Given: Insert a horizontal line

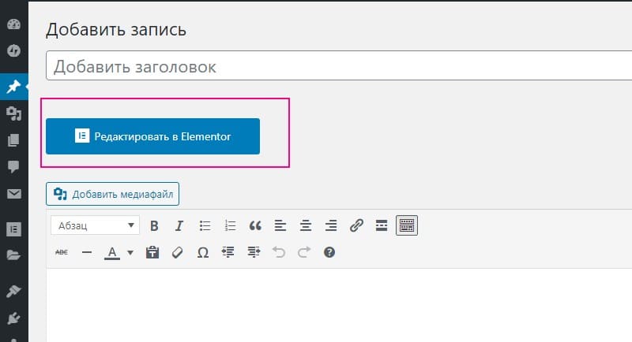Looking at the screenshot, I should (87, 252).
